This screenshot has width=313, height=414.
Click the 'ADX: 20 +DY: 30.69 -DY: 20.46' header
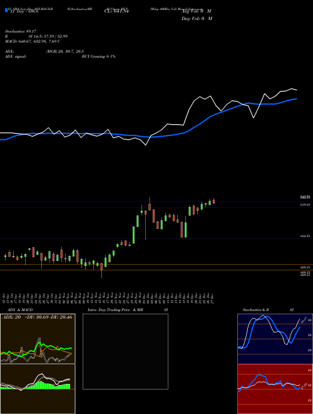pos(38,317)
